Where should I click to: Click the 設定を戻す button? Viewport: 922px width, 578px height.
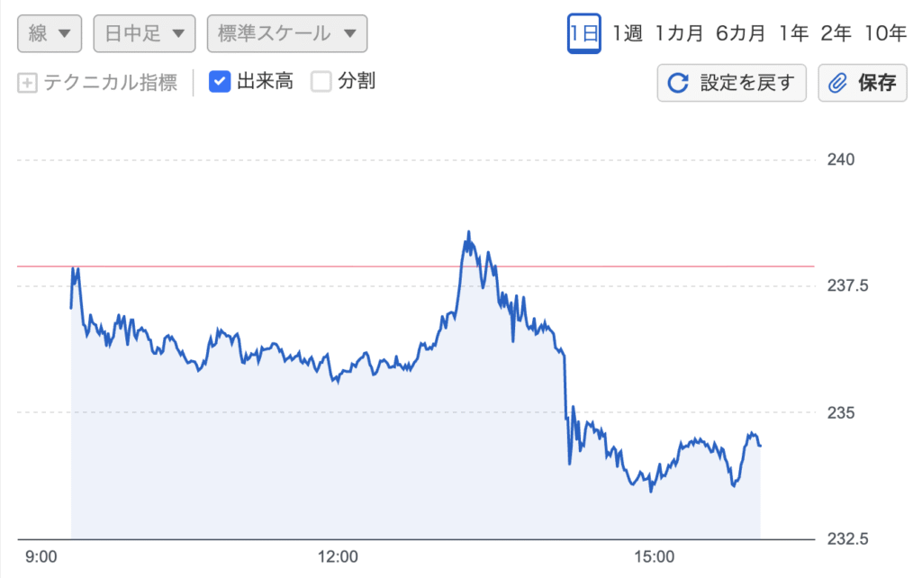coord(731,83)
